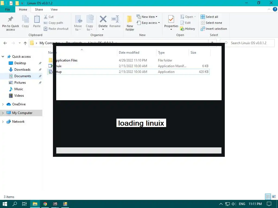
Task: Open the 11:11 PM clock
Action: 255,204
